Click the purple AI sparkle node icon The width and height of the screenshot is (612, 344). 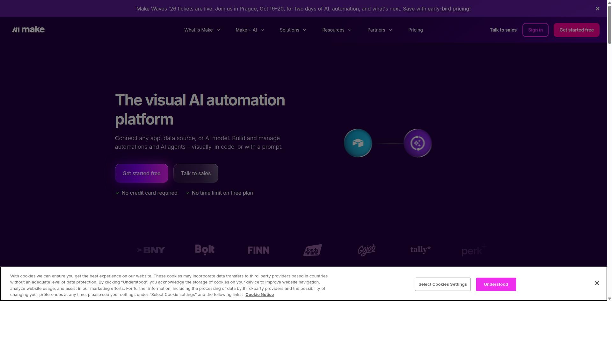[418, 143]
